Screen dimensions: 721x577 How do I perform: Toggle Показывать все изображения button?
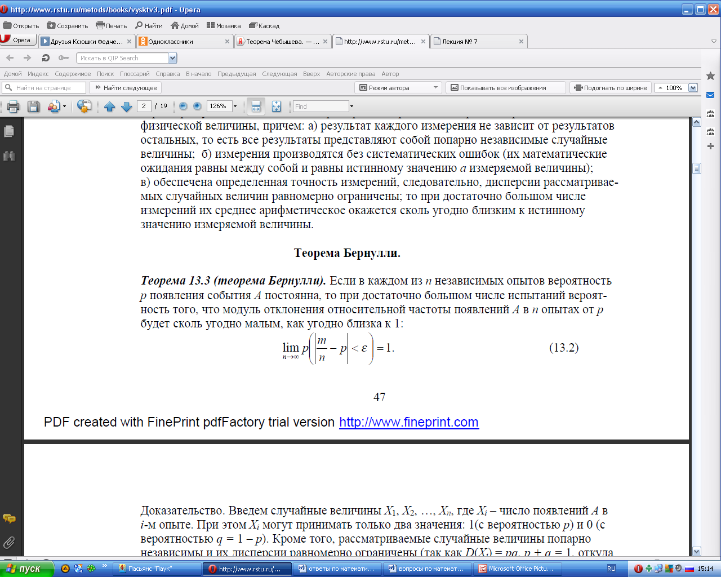(505, 88)
